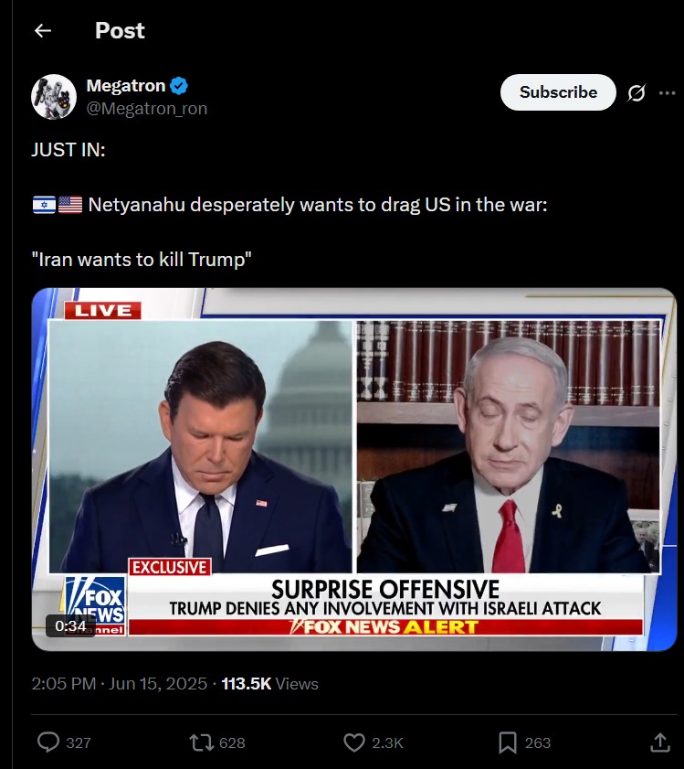The image size is (684, 769).
Task: Bookmark this post with the bookmark icon
Action: pos(508,742)
